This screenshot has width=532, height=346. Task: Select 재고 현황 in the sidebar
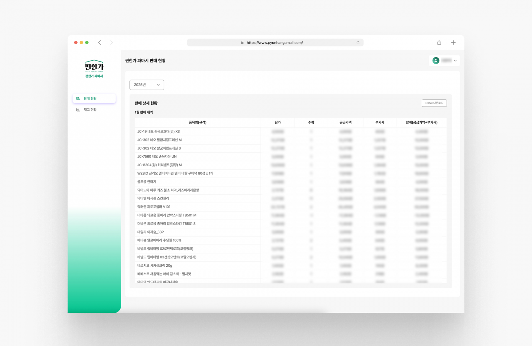tap(94, 110)
